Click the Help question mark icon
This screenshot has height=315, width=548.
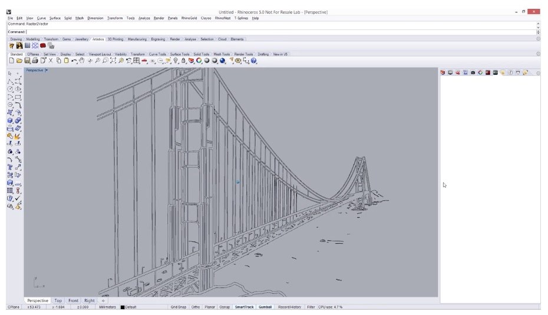pos(254,61)
